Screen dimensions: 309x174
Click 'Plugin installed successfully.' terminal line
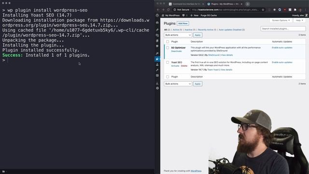point(41,50)
